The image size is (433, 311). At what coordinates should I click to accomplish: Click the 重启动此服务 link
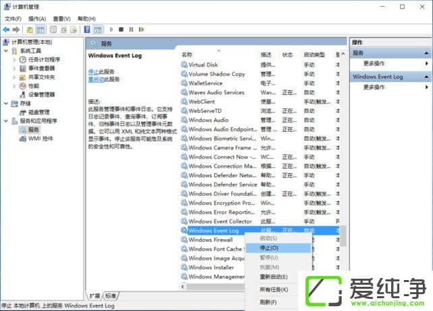[x=104, y=79]
